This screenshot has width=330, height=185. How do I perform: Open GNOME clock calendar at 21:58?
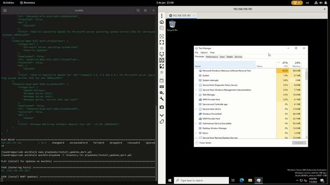pos(165,3)
